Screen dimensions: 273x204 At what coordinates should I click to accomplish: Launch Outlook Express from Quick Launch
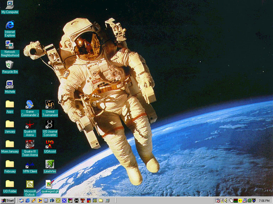coord(21,200)
